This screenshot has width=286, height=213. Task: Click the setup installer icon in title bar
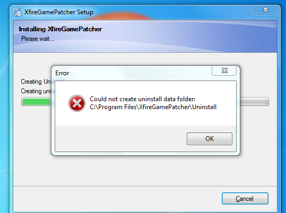[18, 12]
